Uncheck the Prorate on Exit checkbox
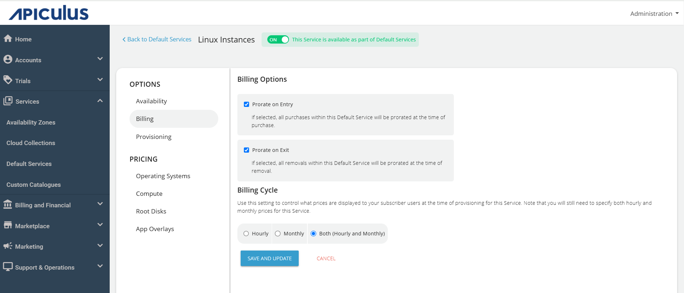Viewport: 684px width, 293px height. point(246,150)
